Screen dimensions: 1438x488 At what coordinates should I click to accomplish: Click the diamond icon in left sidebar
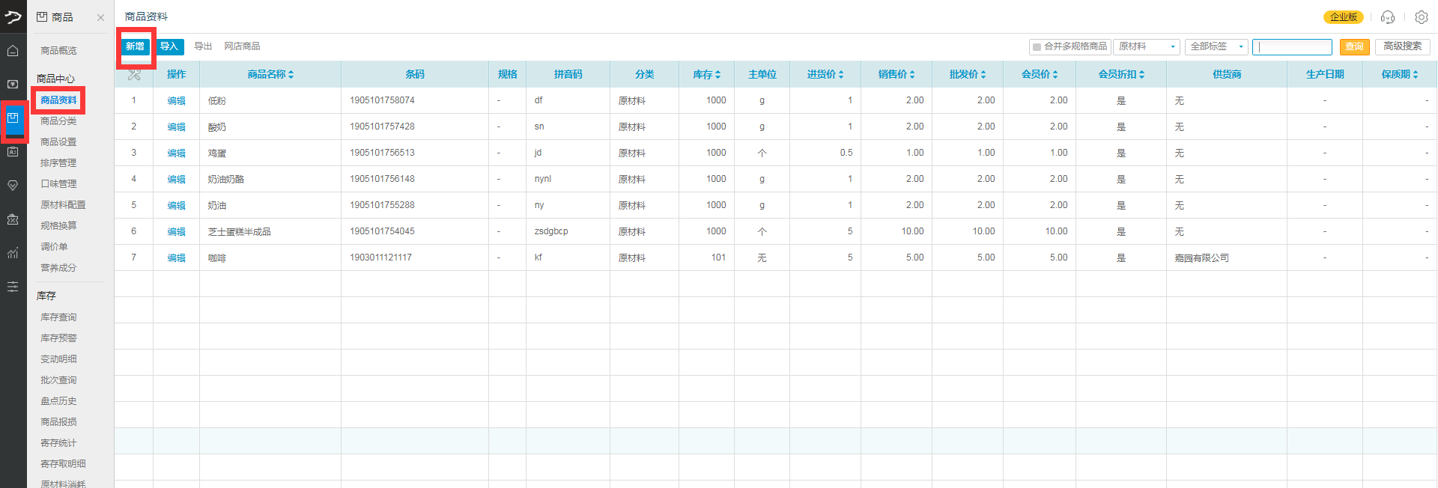pos(13,186)
